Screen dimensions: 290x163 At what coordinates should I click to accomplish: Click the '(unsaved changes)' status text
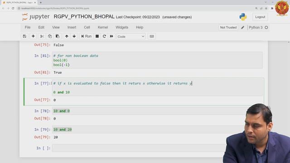[x=177, y=17]
